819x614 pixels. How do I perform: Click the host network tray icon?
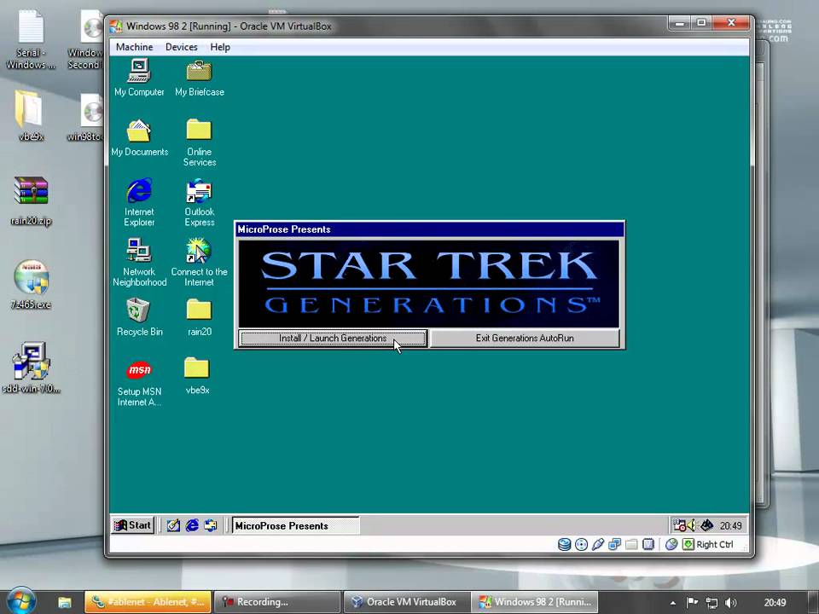[712, 602]
